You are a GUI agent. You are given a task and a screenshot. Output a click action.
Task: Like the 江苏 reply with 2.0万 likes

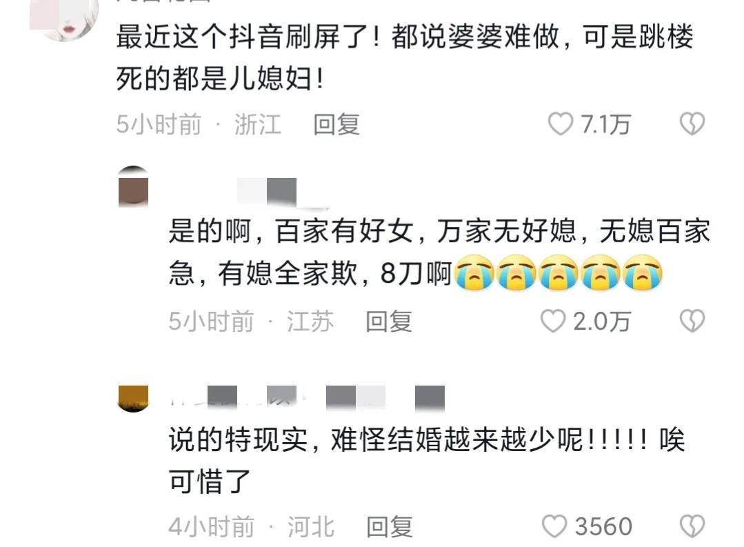click(x=553, y=321)
